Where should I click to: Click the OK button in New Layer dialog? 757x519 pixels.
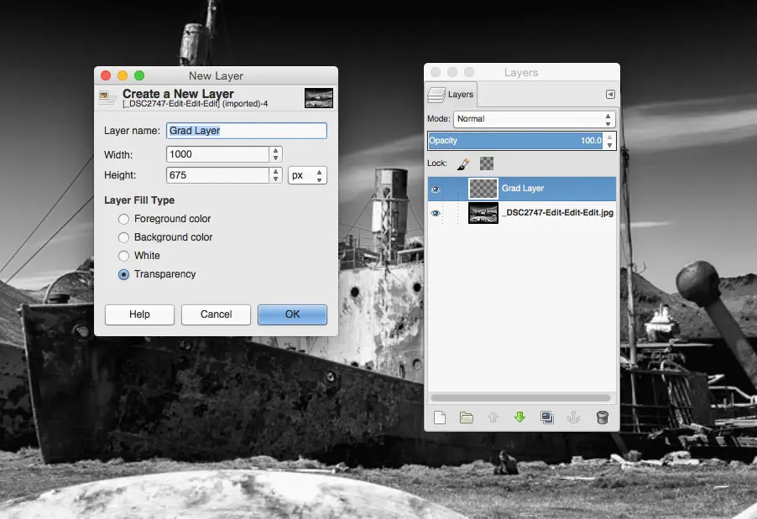pos(292,314)
